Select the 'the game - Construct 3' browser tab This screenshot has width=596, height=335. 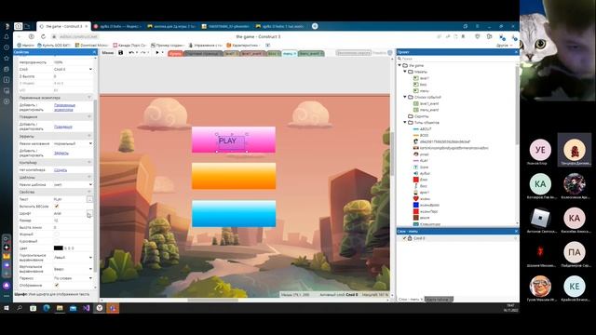coord(63,26)
